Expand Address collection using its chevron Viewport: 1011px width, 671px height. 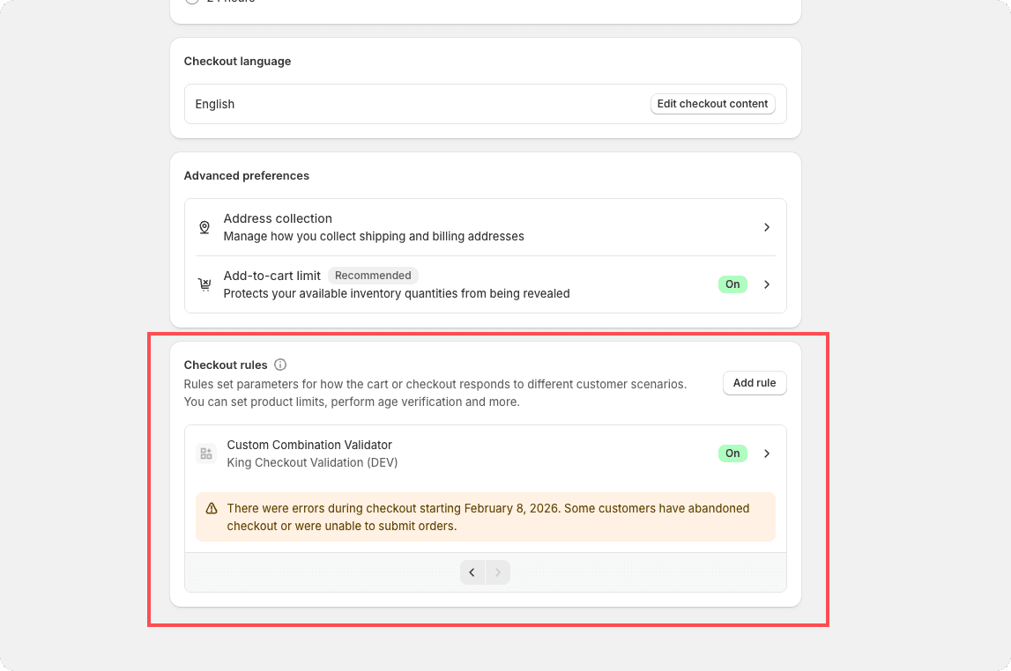[767, 227]
